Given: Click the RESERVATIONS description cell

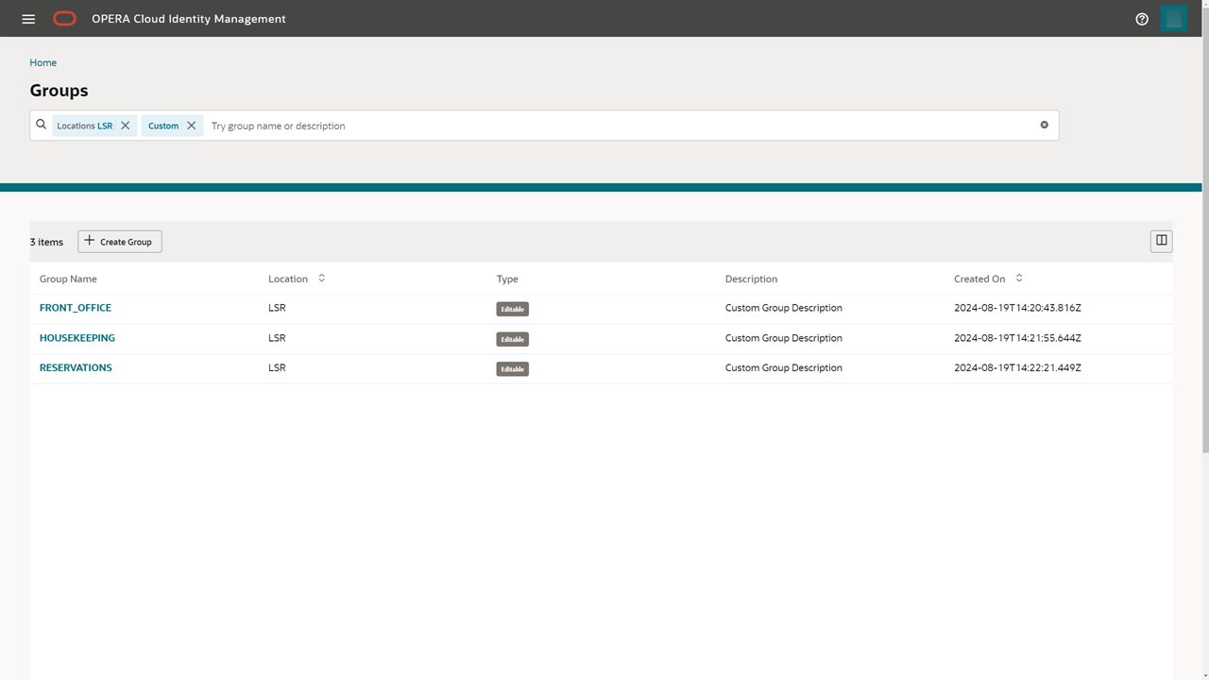Looking at the screenshot, I should [x=784, y=368].
